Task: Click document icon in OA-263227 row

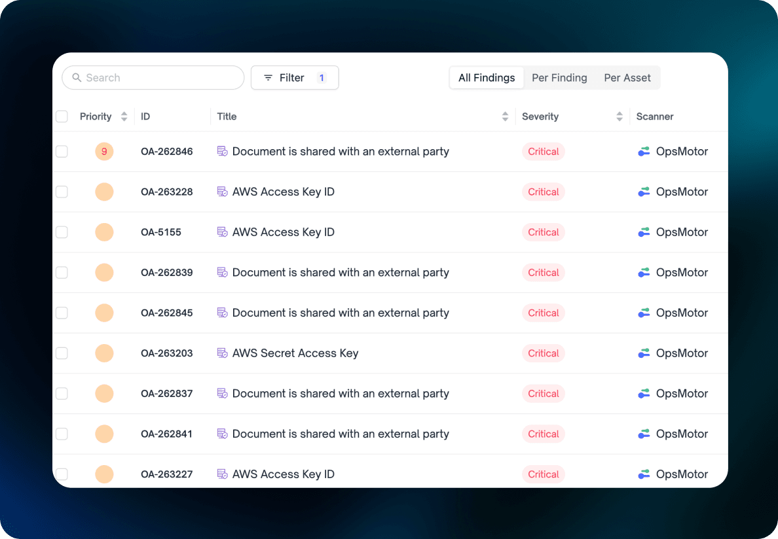Action: (x=222, y=474)
